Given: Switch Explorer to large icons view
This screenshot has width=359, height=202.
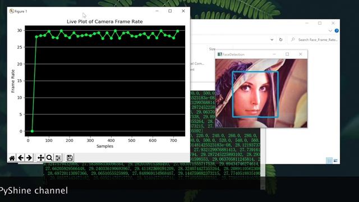Looking at the screenshot, I should 335,160.
